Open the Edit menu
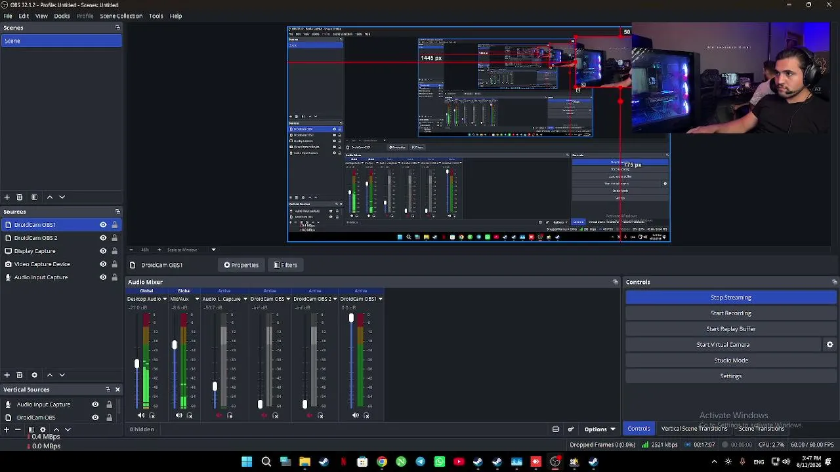This screenshot has width=840, height=472. 24,16
